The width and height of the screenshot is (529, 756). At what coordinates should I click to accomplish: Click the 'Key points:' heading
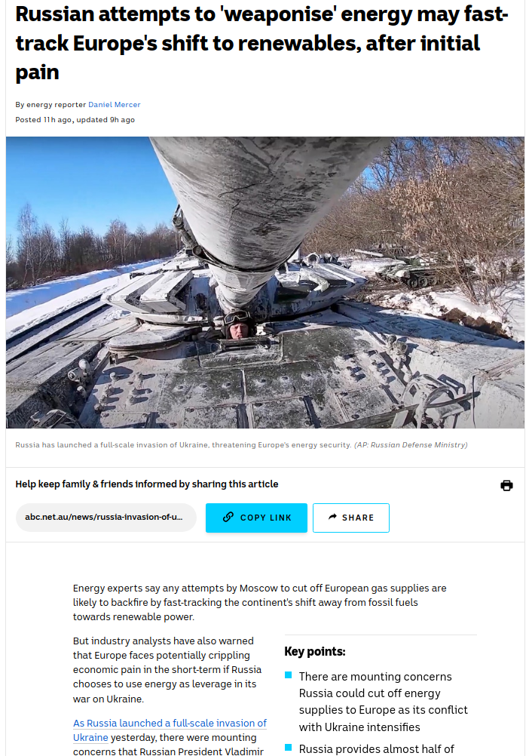(x=315, y=652)
